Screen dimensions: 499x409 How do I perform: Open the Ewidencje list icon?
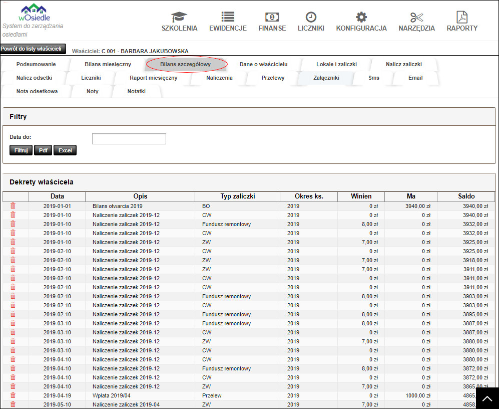[228, 17]
